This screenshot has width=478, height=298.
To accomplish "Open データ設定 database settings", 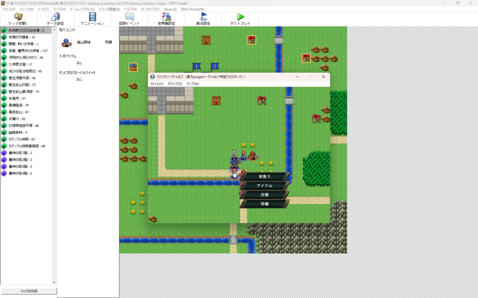I will click(55, 19).
